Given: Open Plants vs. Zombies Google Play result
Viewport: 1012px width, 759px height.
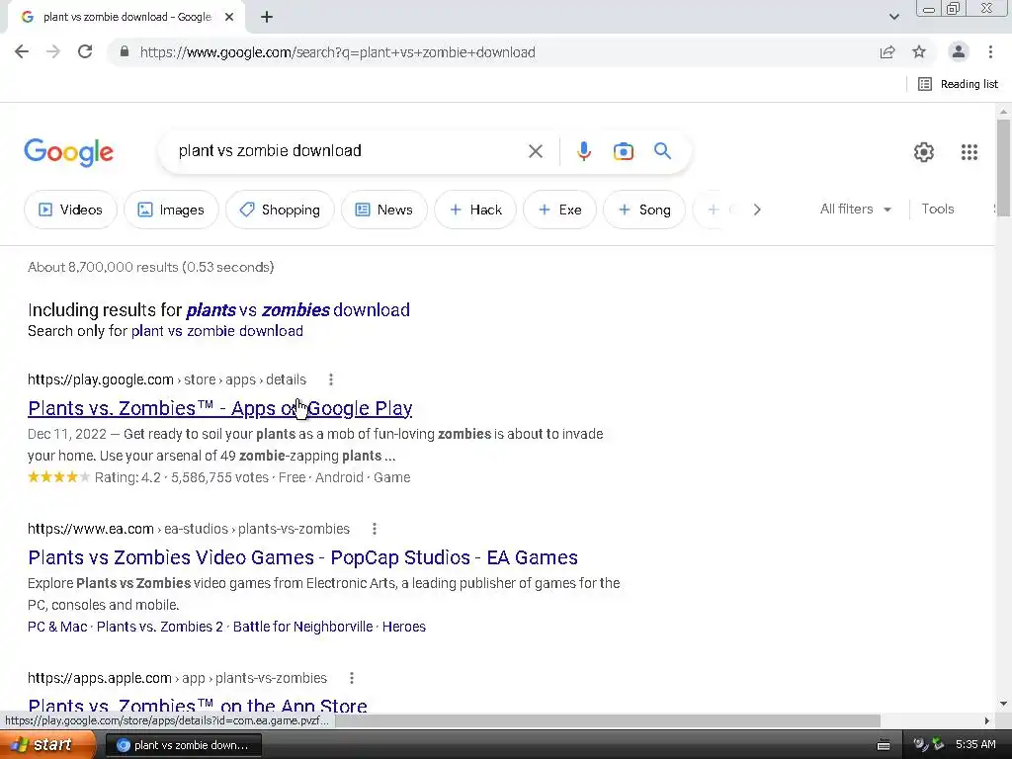Looking at the screenshot, I should [x=220, y=408].
